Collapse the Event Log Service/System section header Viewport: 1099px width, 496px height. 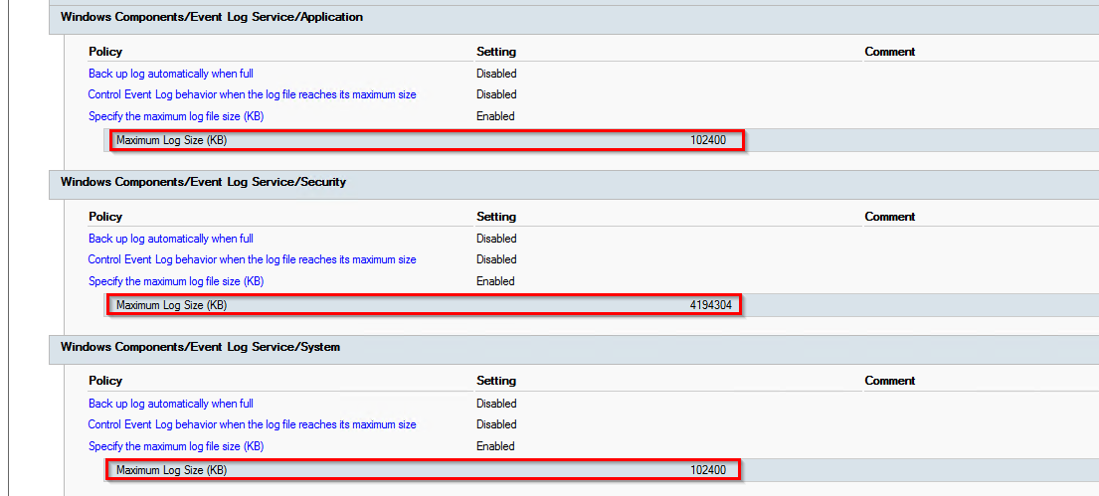574,350
